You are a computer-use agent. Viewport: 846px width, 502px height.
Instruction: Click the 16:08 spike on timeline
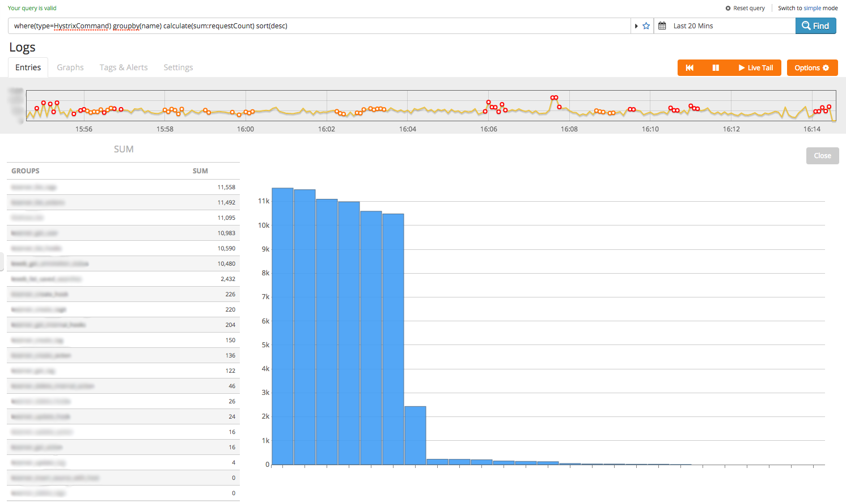pyautogui.click(x=554, y=98)
